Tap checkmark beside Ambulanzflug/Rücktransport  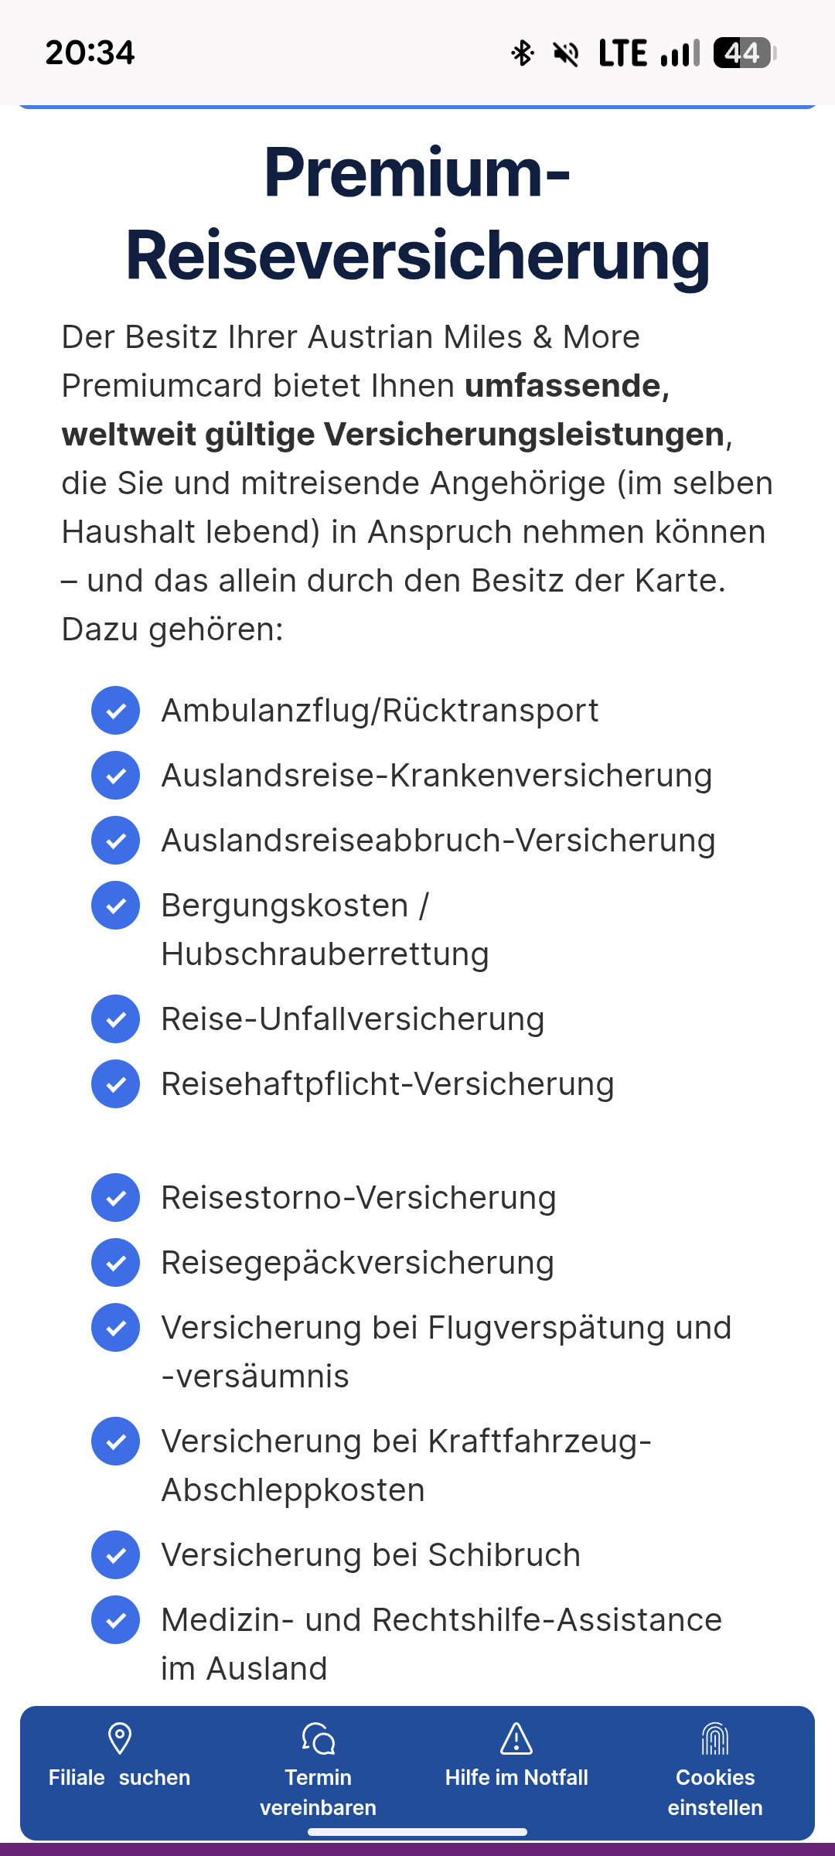116,711
